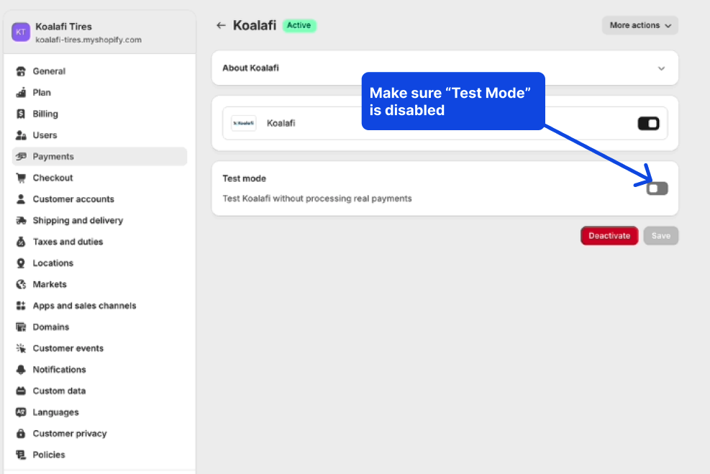Open Policies settings
The image size is (710, 474).
pyautogui.click(x=99, y=455)
